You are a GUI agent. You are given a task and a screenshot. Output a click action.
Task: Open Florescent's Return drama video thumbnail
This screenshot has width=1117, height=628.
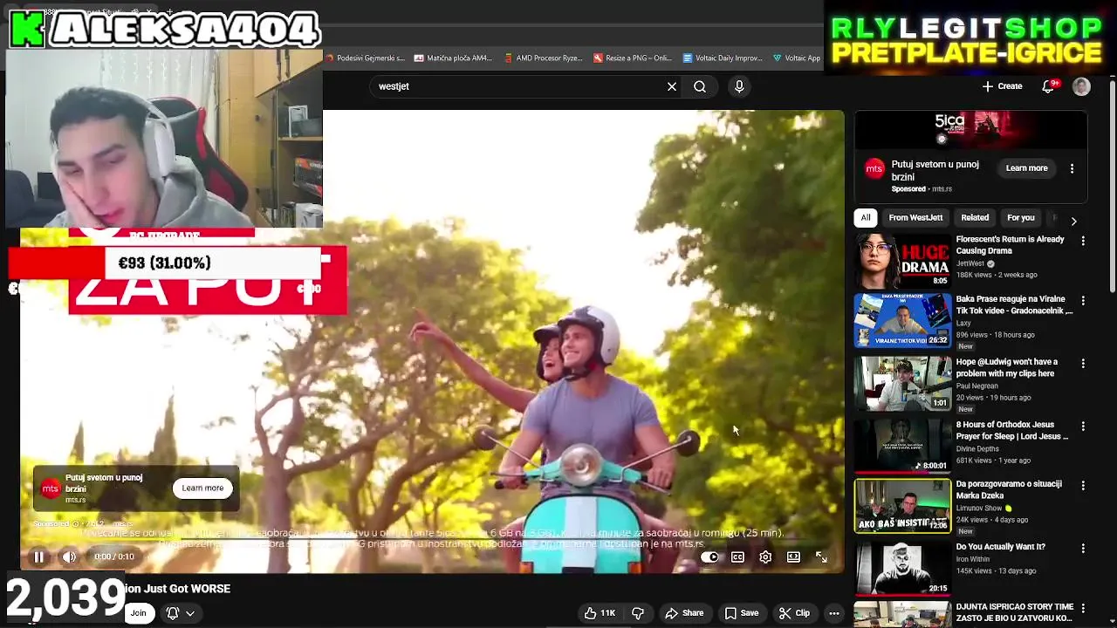pyautogui.click(x=902, y=260)
